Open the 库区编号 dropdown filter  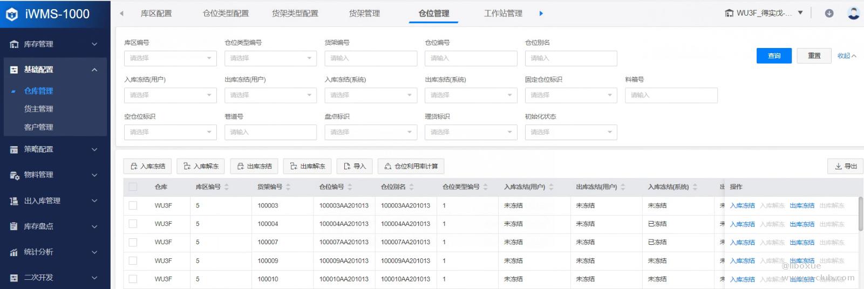[x=170, y=58]
